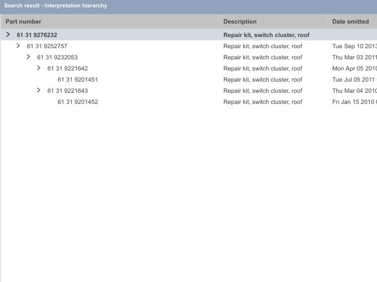377x282 pixels.
Task: Sort by Date omitted column header
Action: (x=350, y=22)
